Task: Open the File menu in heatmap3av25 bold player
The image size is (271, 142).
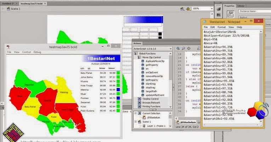Action: click(x=9, y=52)
